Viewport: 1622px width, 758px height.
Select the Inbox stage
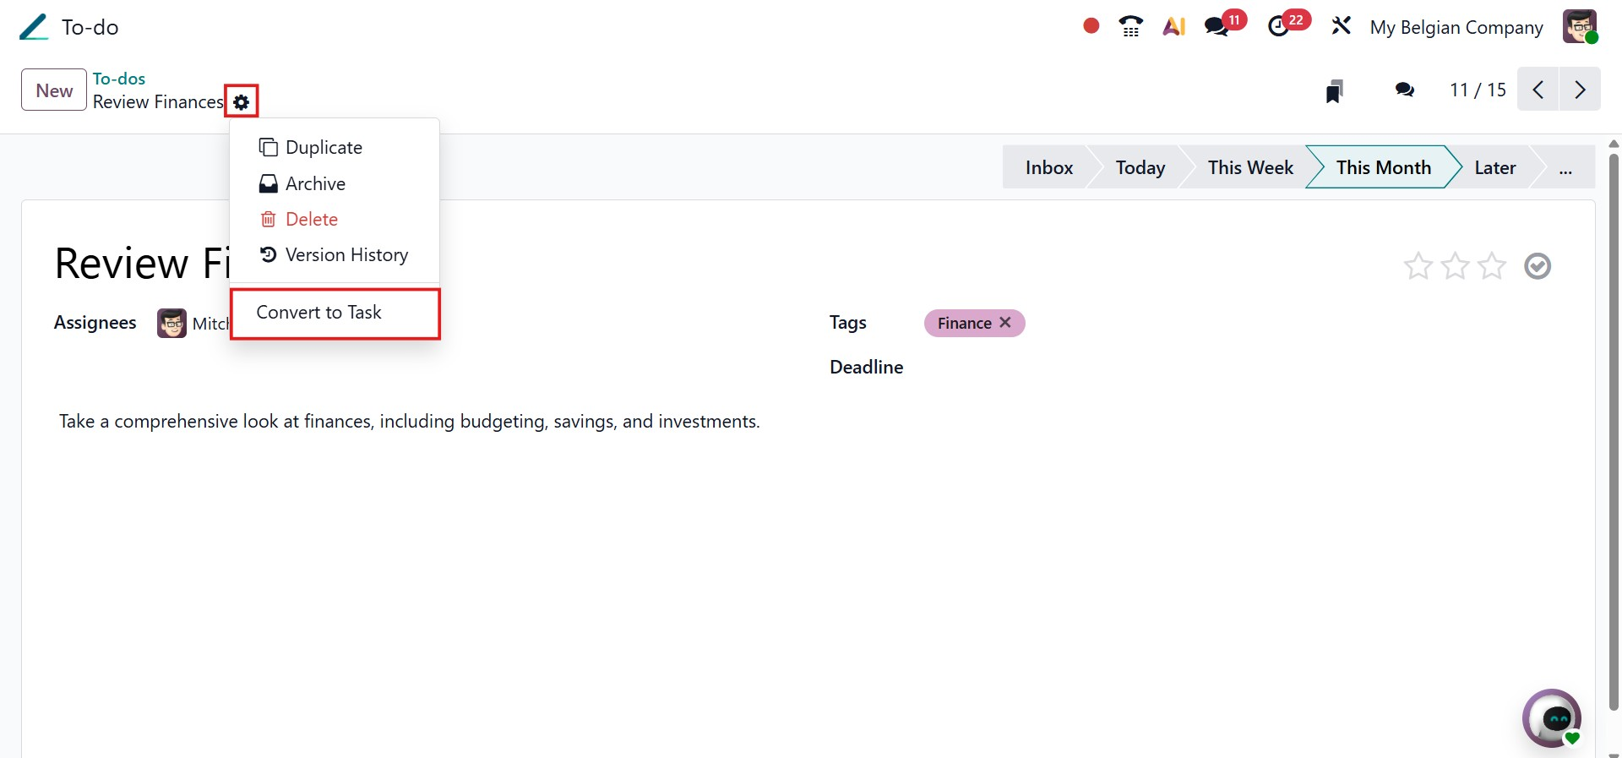[1049, 167]
